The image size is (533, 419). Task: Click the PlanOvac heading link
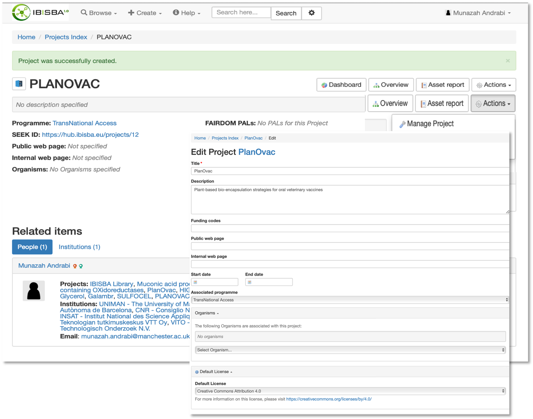pos(257,152)
